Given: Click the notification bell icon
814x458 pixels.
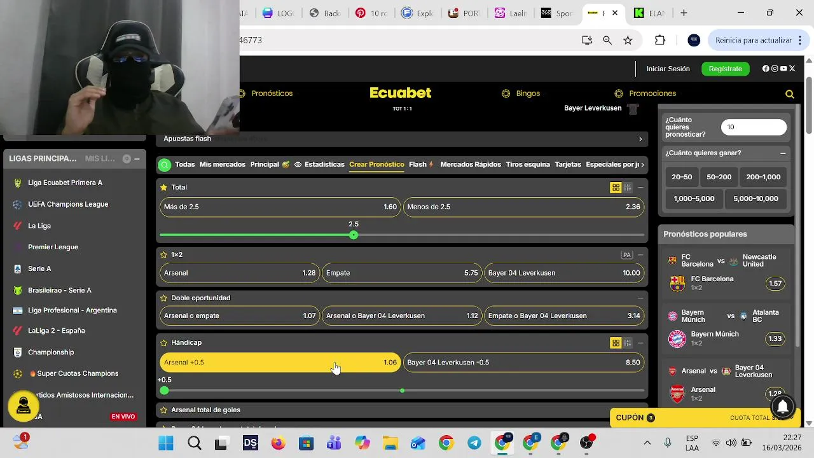Looking at the screenshot, I should (x=783, y=406).
